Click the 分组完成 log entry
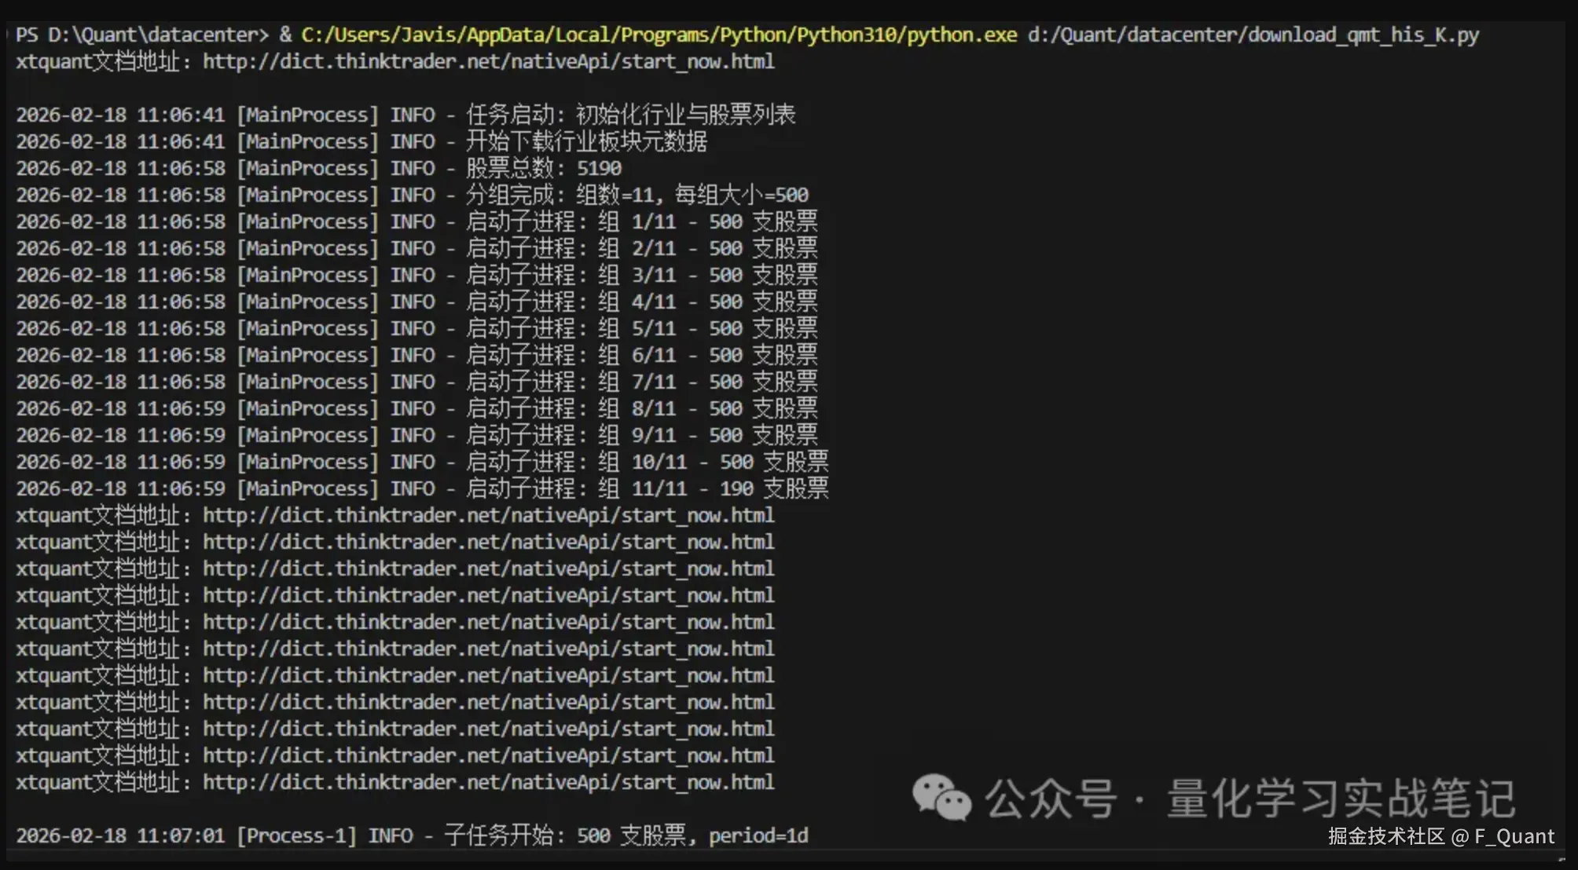 pyautogui.click(x=637, y=194)
